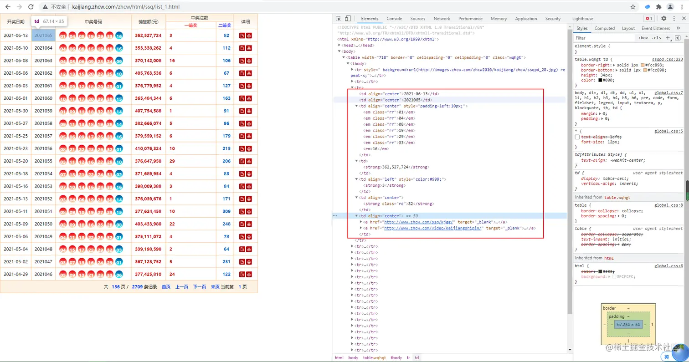Switch to the Console tab
Screen dimensions: 689x362
point(394,19)
